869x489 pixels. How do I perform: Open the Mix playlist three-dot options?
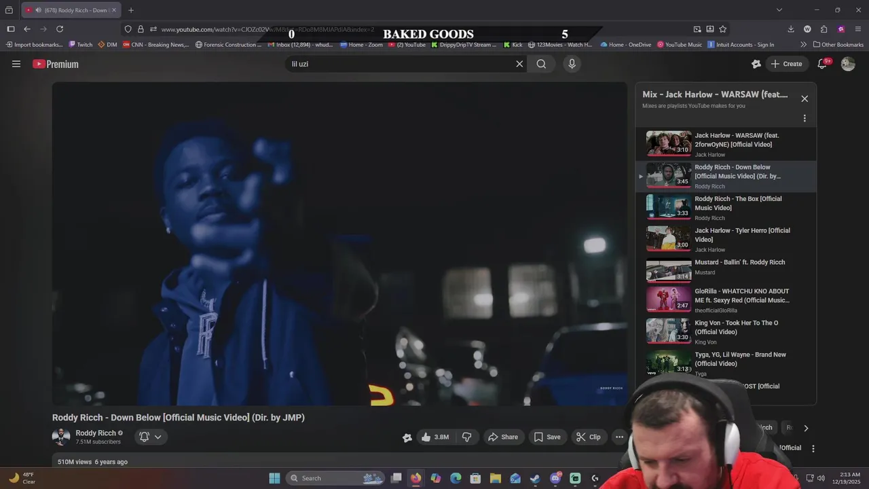point(805,118)
